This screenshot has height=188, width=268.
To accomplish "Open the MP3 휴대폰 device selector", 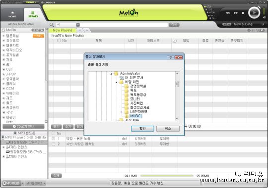I will click(13, 184).
